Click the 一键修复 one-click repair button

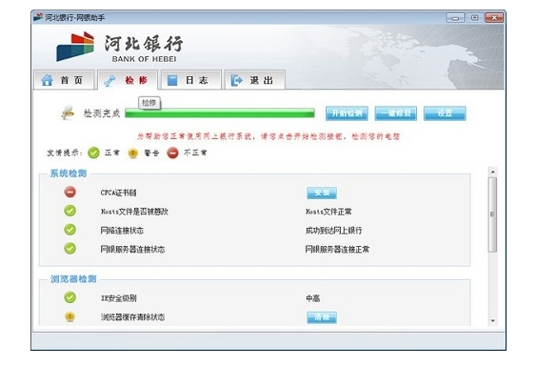pos(396,113)
